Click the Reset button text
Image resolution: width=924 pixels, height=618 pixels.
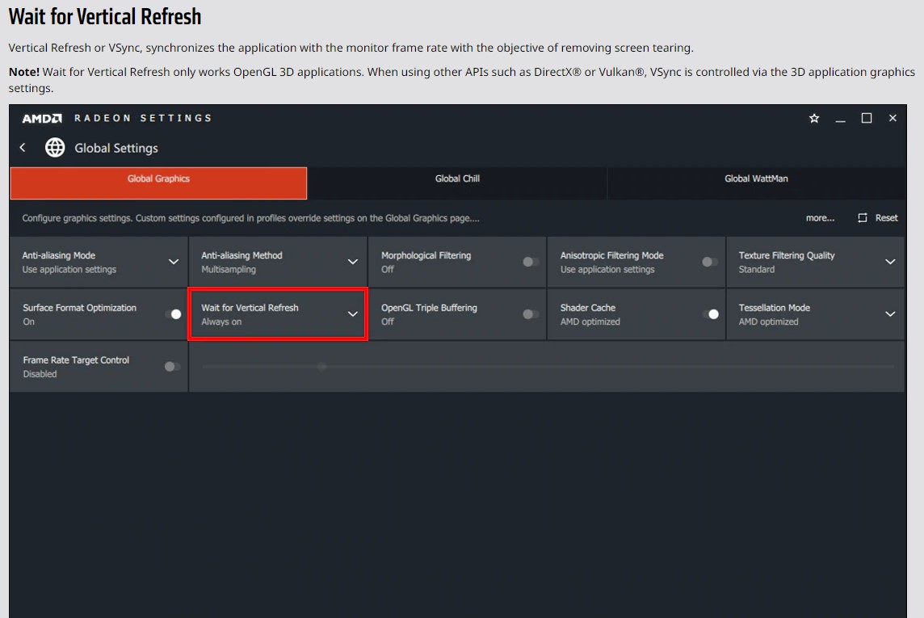[x=886, y=218]
